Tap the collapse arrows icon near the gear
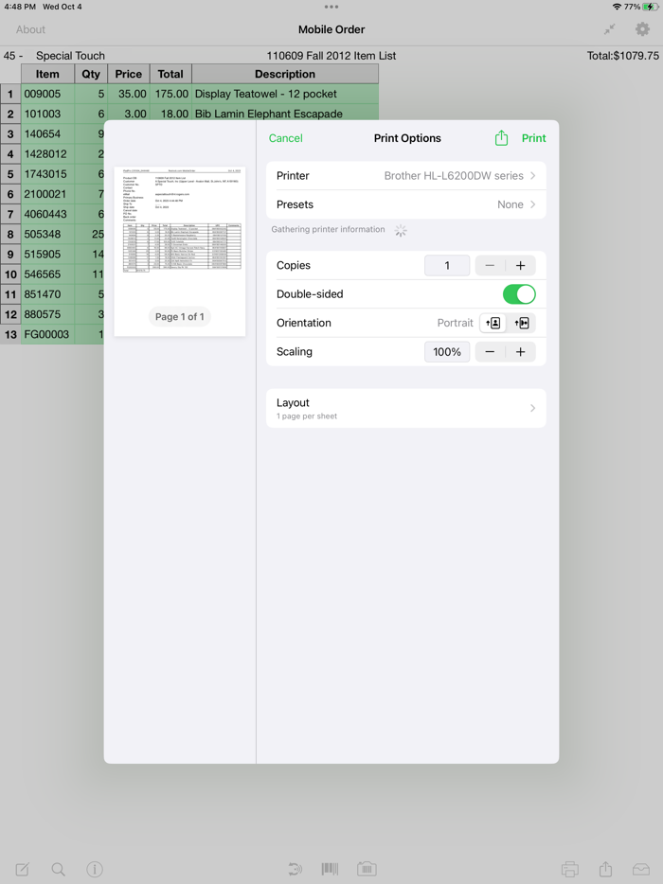Screen dimensions: 663x884 (609, 29)
